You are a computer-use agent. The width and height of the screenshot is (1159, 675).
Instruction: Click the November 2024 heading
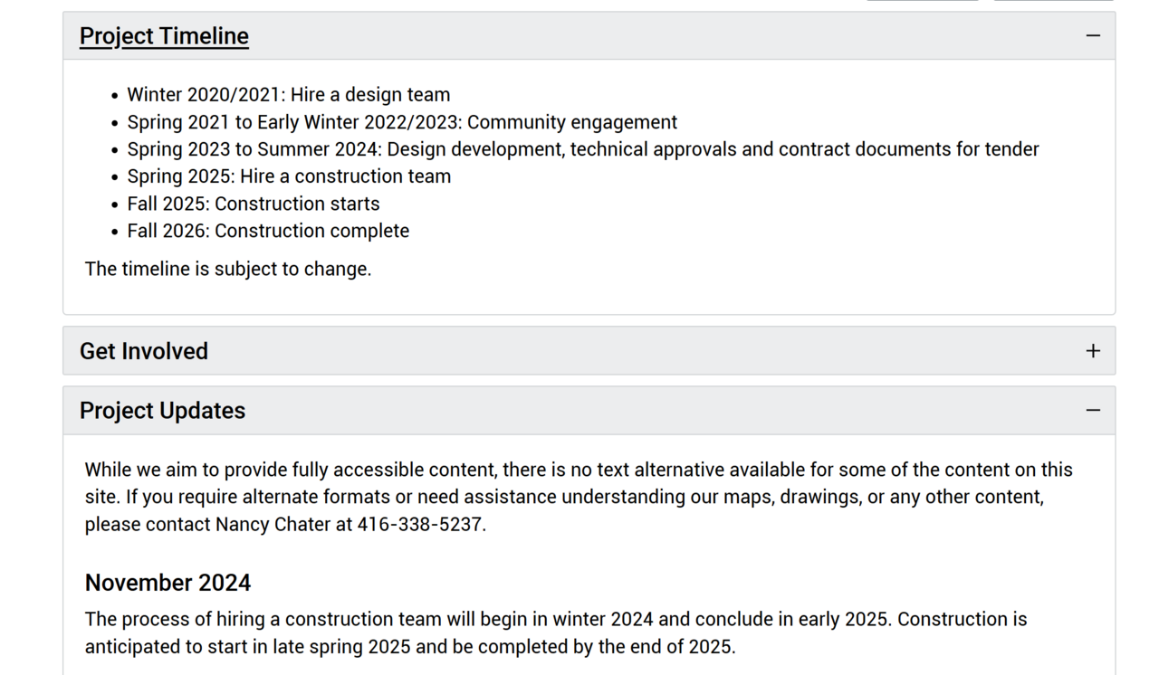168,583
